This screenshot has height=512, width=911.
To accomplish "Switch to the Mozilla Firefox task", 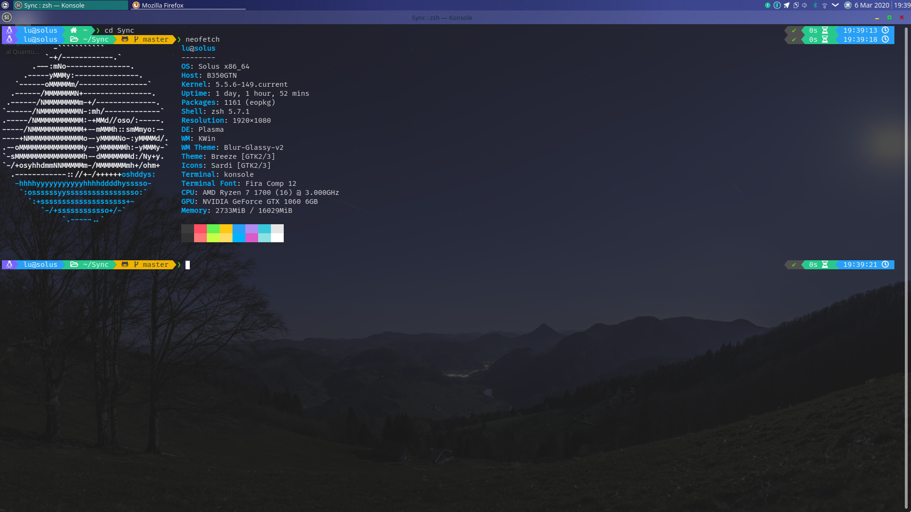I will click(188, 5).
